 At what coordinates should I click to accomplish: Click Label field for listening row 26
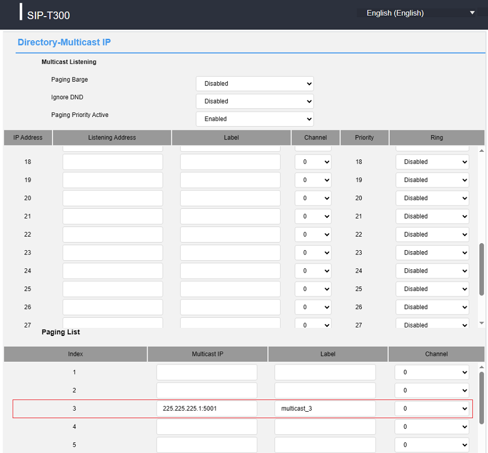click(230, 307)
